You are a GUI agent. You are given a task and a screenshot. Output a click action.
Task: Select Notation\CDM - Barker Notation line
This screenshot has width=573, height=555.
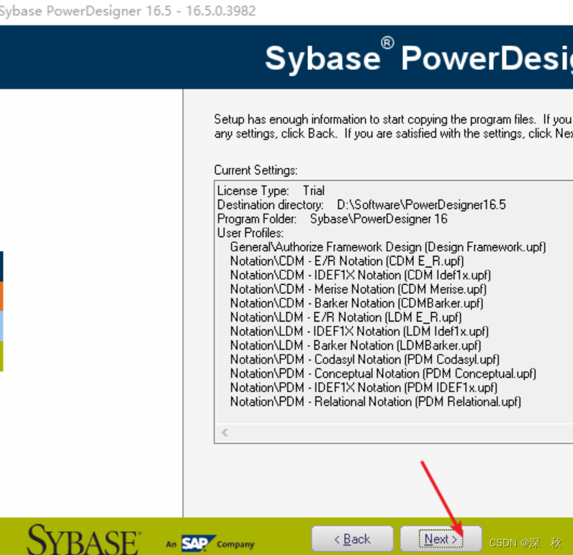click(357, 303)
